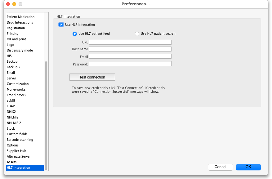The image size is (272, 179).
Task: Click the sidebar list vertical scrollbar
Action: [46, 115]
